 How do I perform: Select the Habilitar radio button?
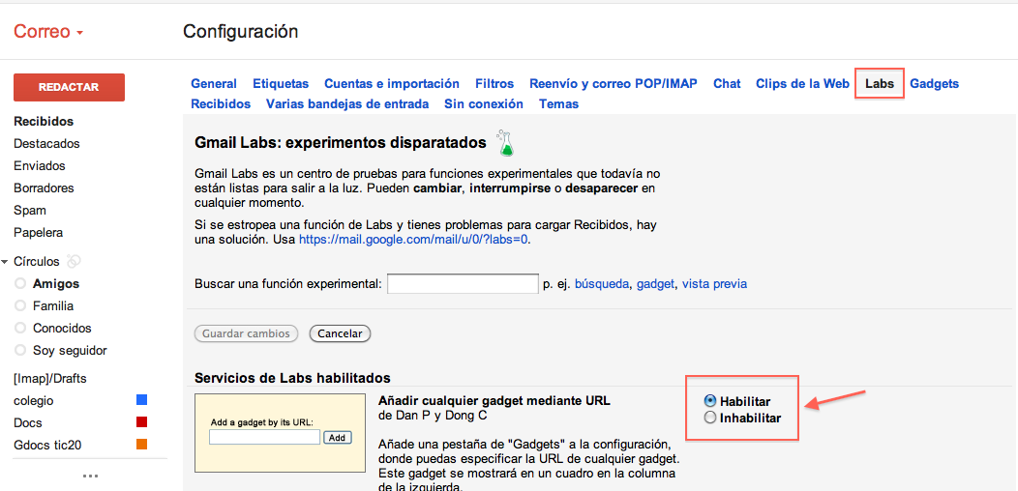pos(710,401)
